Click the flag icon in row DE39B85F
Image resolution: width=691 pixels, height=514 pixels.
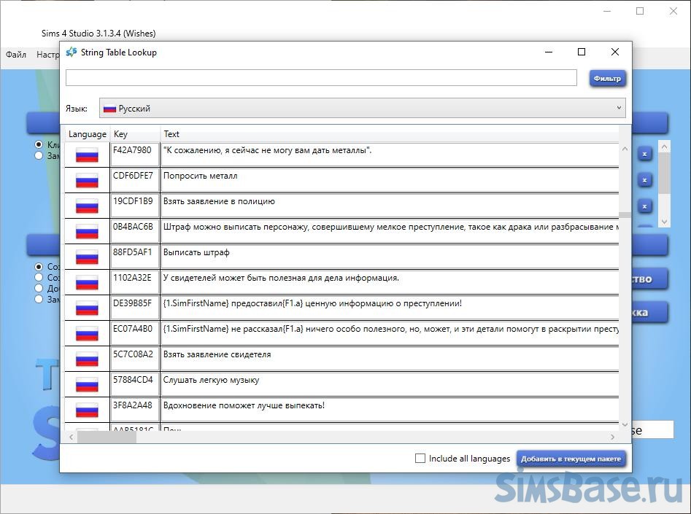pyautogui.click(x=87, y=308)
